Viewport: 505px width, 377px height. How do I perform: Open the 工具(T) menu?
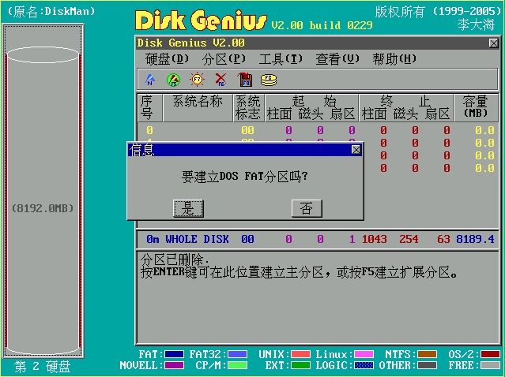pos(281,59)
